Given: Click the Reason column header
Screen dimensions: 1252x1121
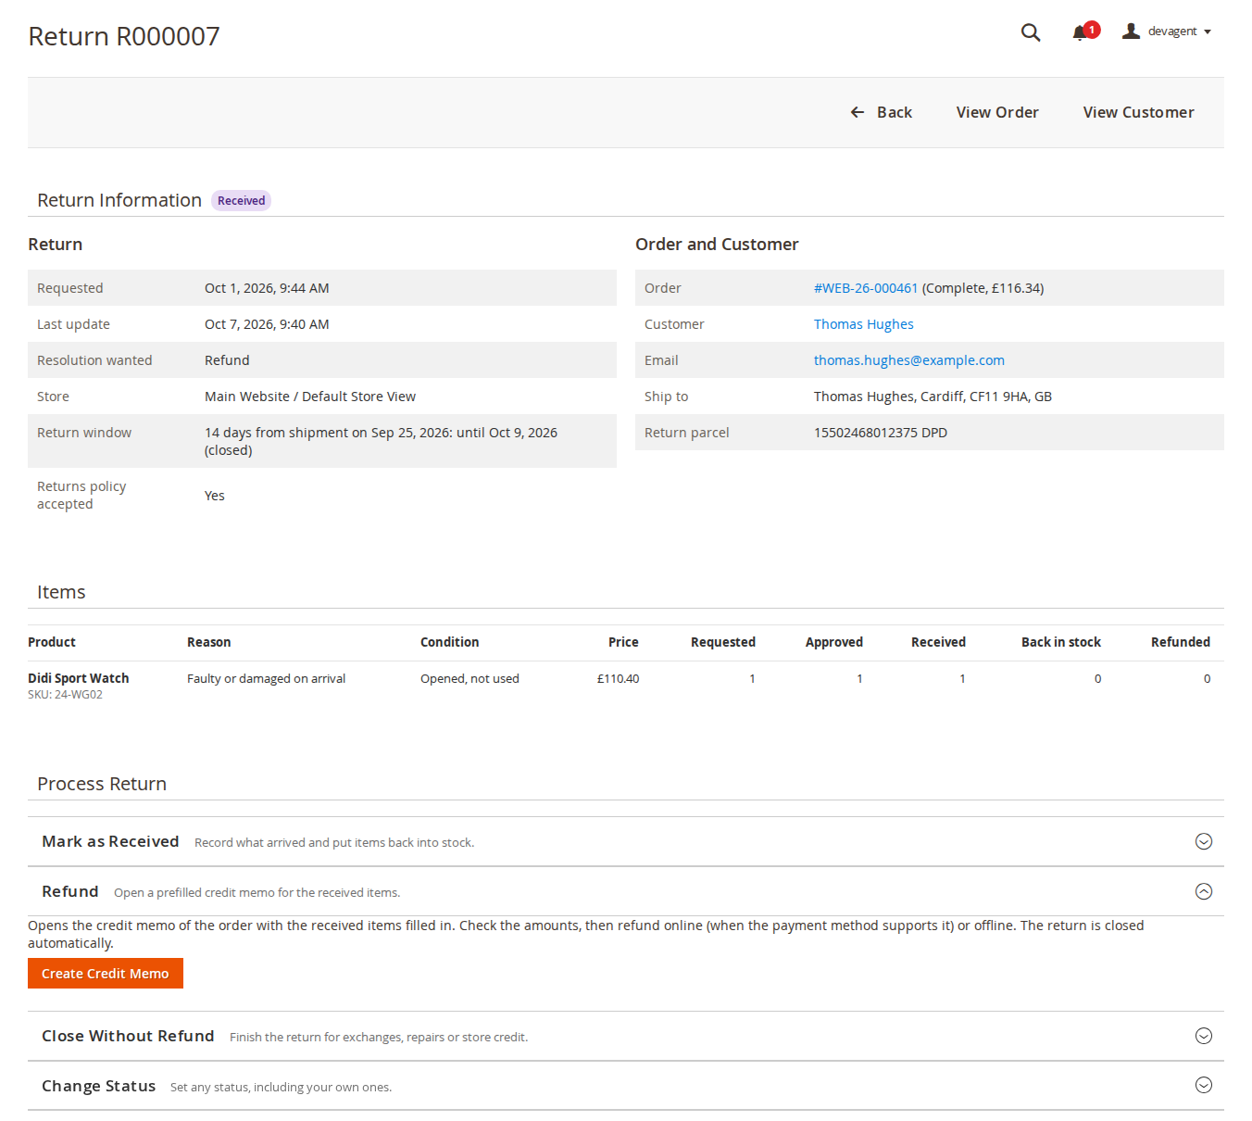Looking at the screenshot, I should click(209, 642).
